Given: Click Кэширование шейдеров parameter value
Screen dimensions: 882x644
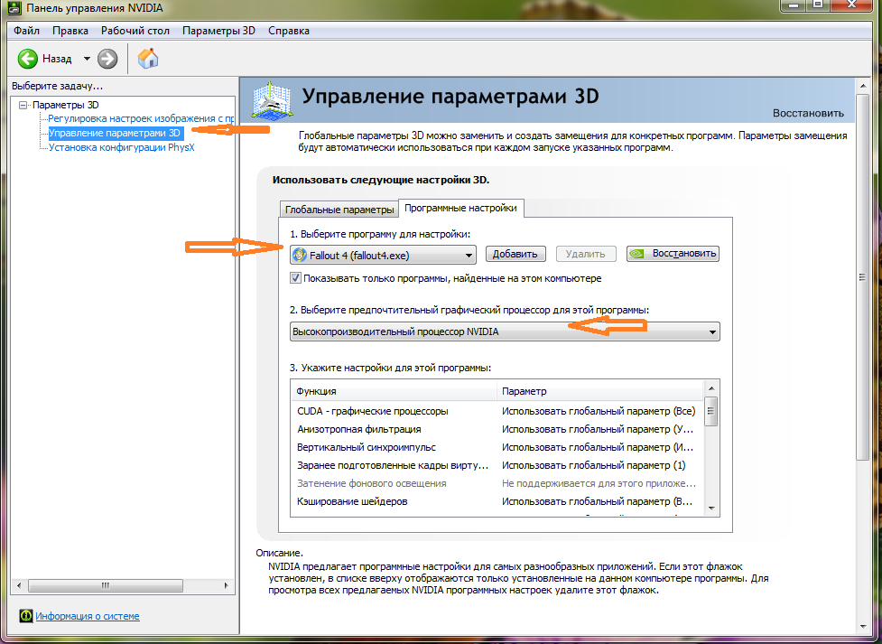Looking at the screenshot, I should (598, 501).
